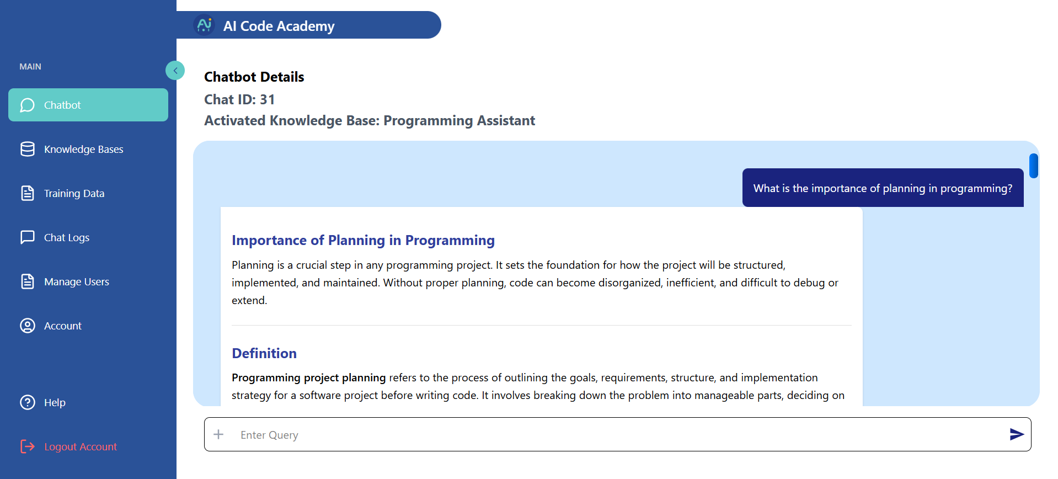Screen dimensions: 1058x479
Task: Click the plus attachment icon in query box
Action: (218, 434)
